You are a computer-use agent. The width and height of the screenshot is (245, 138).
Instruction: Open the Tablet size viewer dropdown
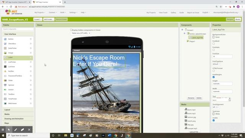tap(81, 33)
